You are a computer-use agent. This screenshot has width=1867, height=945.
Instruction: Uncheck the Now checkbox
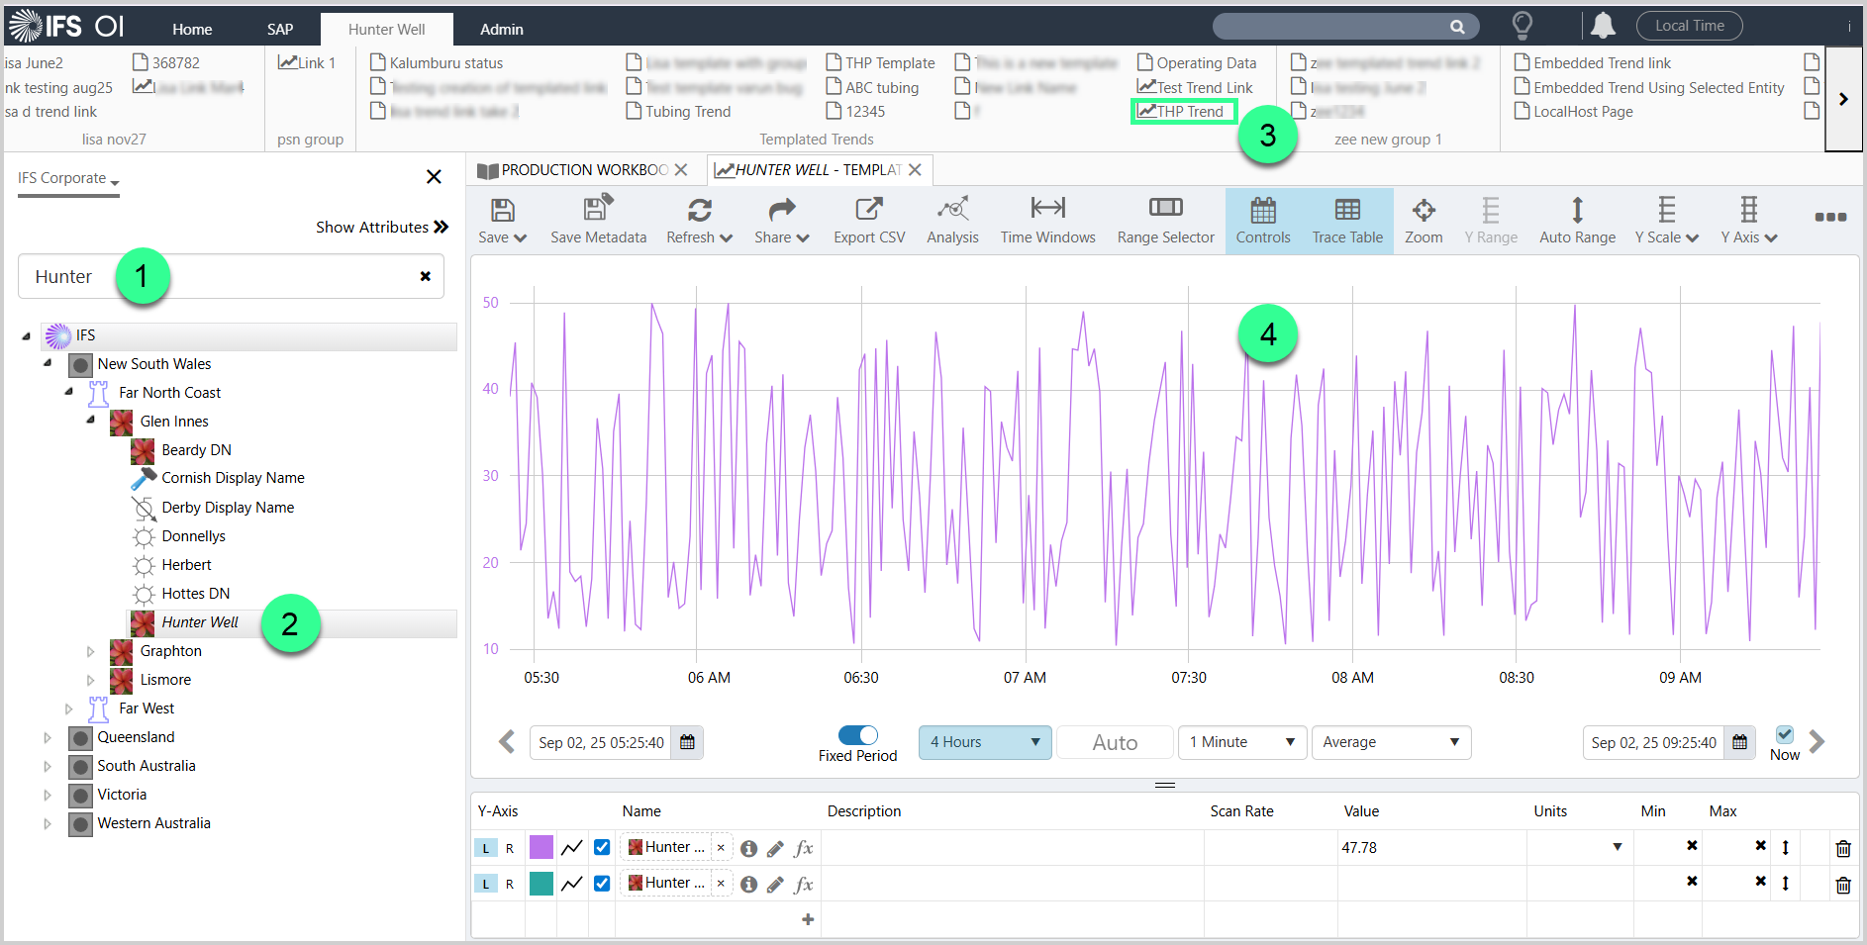click(x=1784, y=734)
